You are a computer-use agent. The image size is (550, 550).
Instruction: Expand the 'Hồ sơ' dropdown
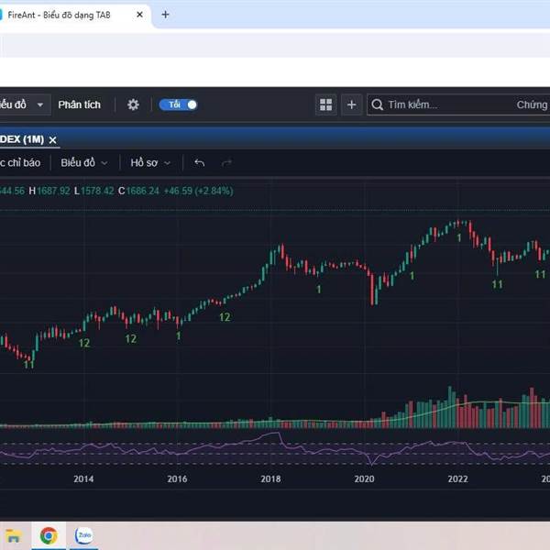pyautogui.click(x=150, y=162)
